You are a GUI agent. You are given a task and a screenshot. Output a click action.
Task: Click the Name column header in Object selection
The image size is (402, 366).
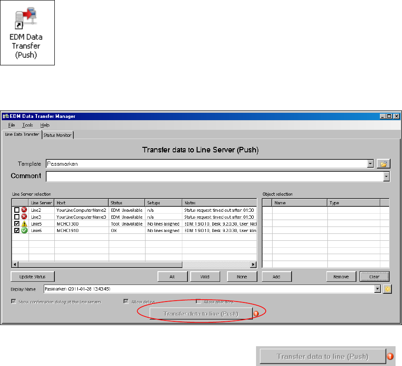[300, 203]
